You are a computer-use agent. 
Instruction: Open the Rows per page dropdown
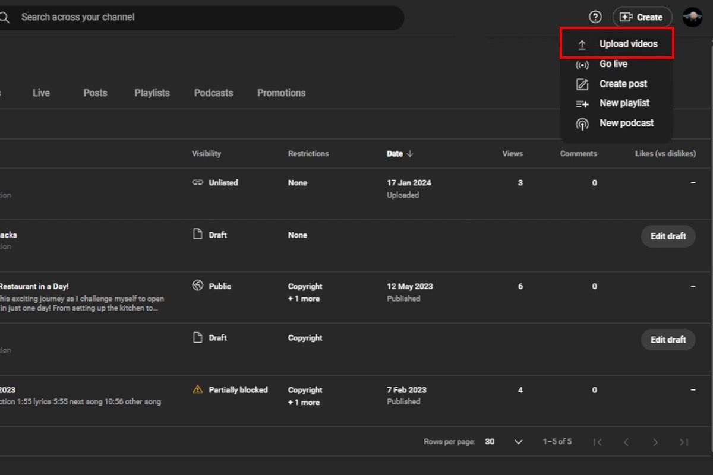coord(504,442)
